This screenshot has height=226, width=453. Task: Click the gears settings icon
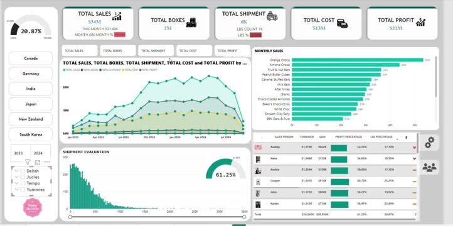(x=429, y=143)
